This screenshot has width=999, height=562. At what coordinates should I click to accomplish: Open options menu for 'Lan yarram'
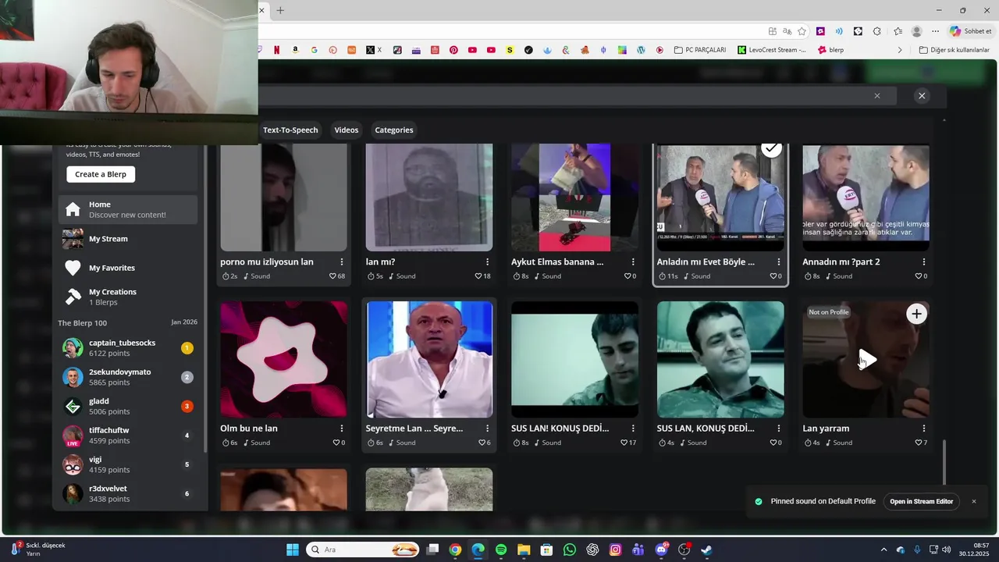[924, 429]
